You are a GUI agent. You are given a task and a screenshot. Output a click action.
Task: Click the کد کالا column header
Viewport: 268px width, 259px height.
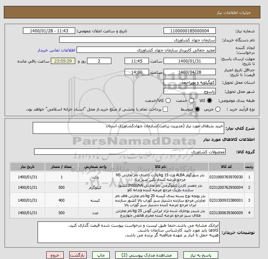click(x=226, y=167)
